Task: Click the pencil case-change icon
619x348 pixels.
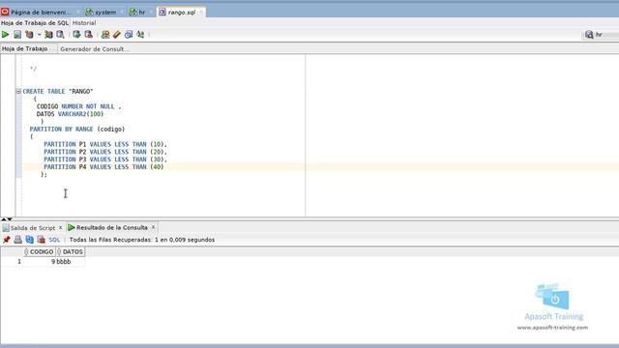Action: click(117, 35)
